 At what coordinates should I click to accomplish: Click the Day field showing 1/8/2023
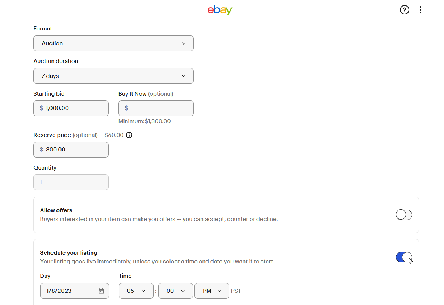point(69,291)
